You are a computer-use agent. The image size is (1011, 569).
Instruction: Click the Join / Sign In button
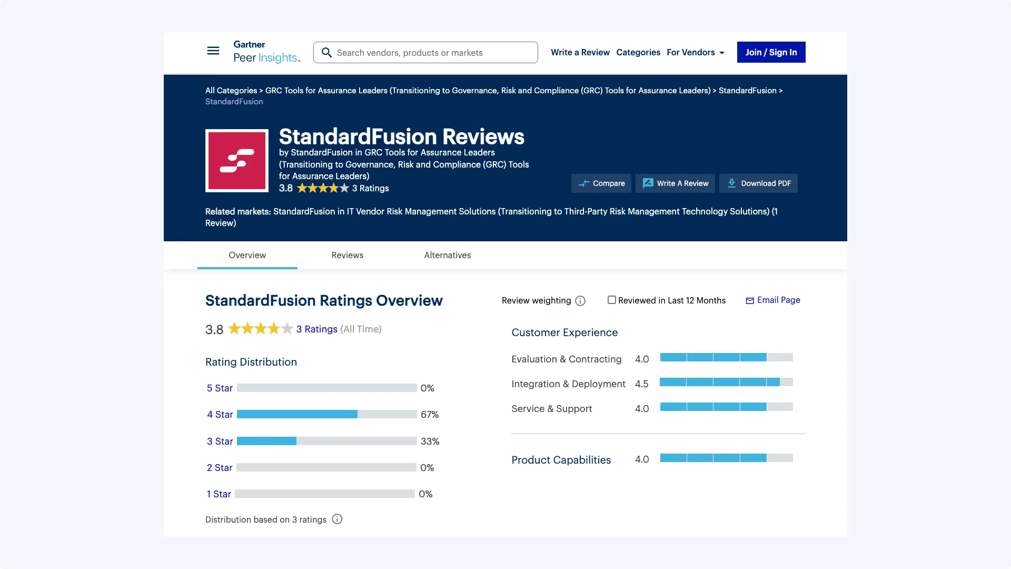click(x=771, y=52)
